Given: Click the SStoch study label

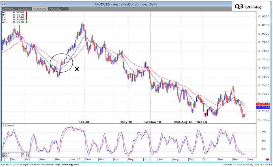Looking at the screenshot, I should (x=8, y=126).
